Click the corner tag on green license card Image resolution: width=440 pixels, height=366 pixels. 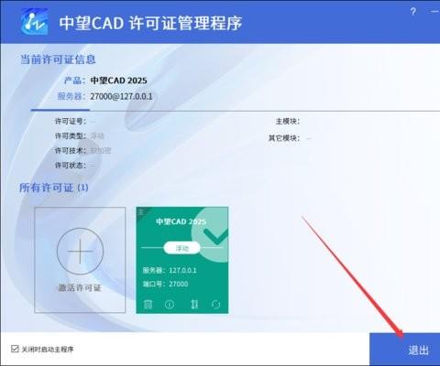[141, 212]
